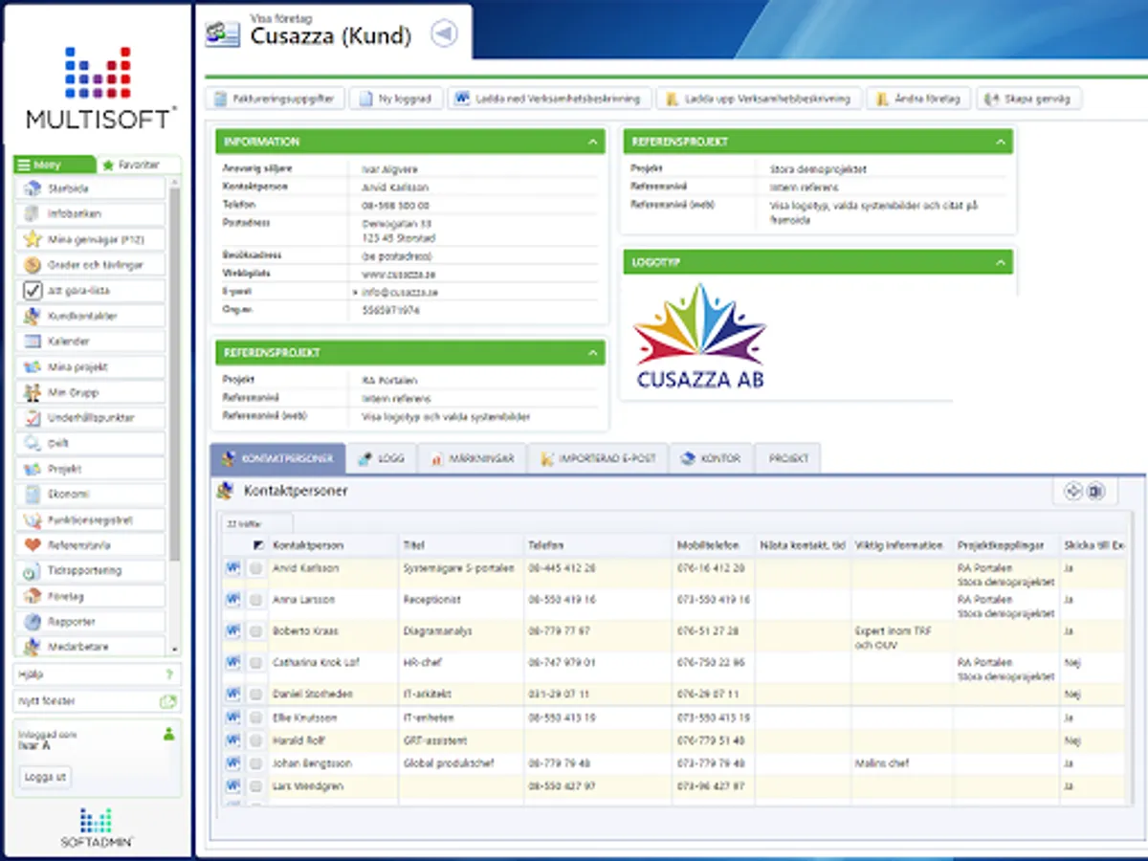Click the Ändra företag button
This screenshot has width=1148, height=861.
click(919, 99)
